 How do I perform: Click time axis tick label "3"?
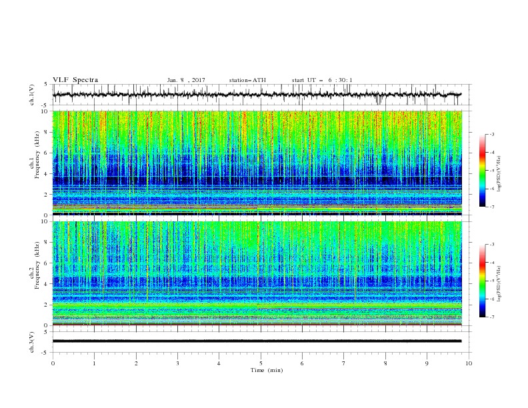coord(177,363)
